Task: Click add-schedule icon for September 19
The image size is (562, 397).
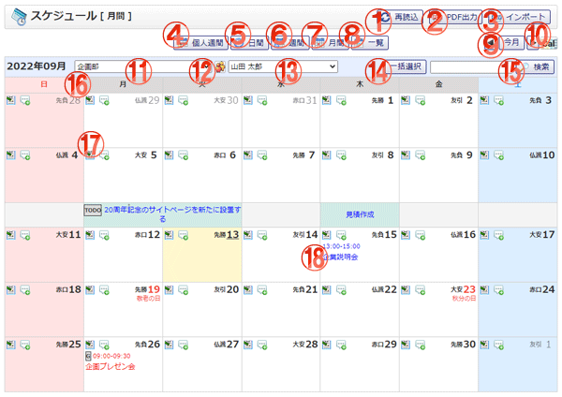Action: [90, 289]
